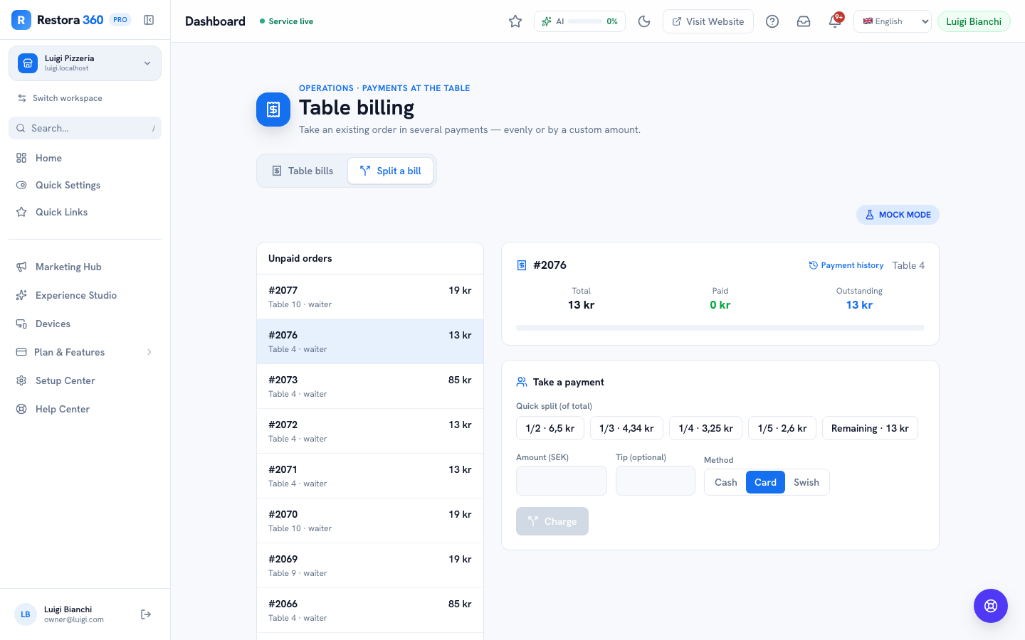Open Marketing Hub in the sidebar
Viewport: 1025px width, 640px height.
[x=85, y=267]
